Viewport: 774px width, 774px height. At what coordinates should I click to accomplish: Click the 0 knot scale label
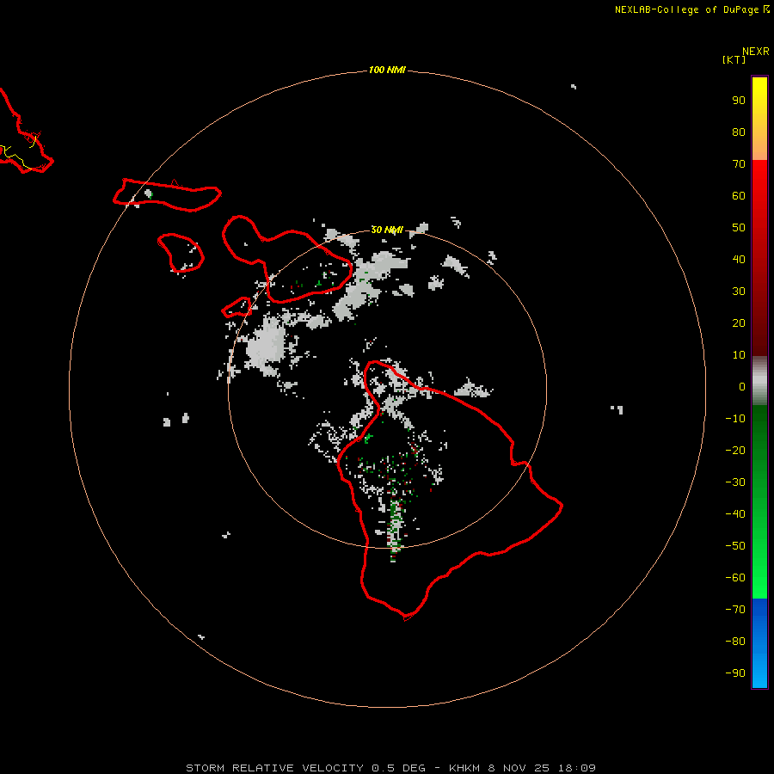(x=742, y=386)
